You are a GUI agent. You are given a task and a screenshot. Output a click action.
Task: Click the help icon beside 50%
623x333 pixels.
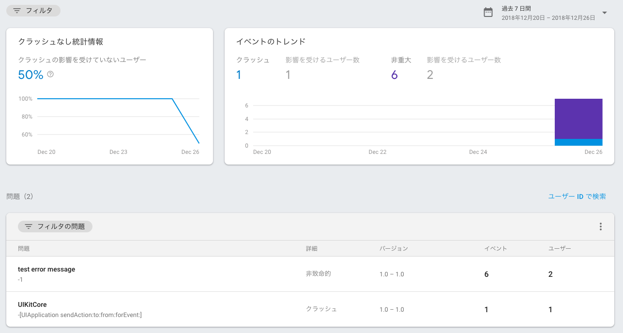50,75
